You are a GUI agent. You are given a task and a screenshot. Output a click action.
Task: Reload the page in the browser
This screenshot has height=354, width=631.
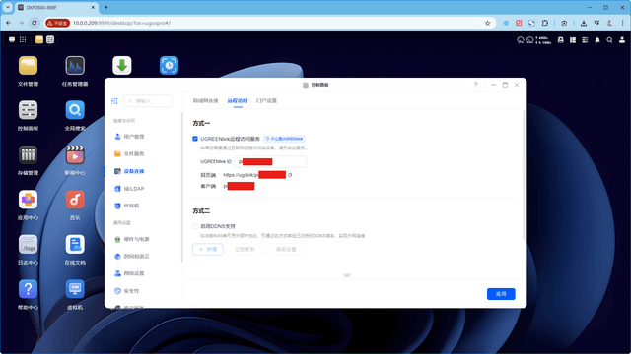pos(35,23)
